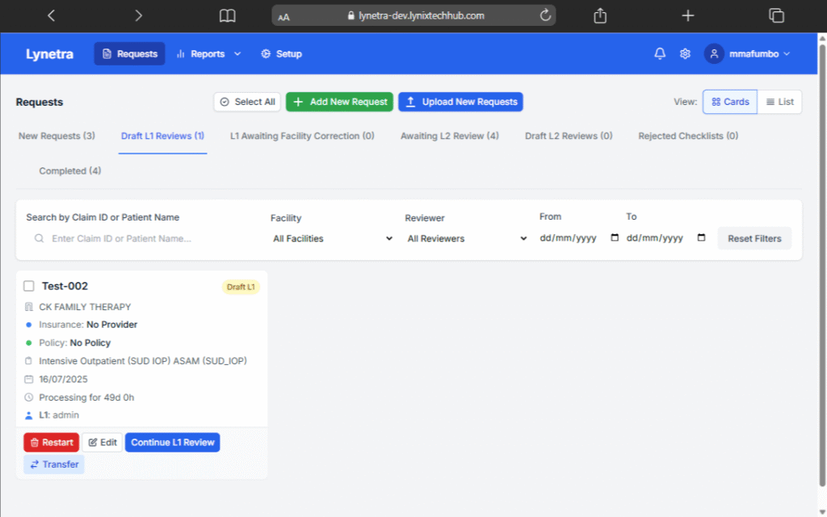827x517 pixels.
Task: Open the mmafumbo user menu
Action: 747,54
